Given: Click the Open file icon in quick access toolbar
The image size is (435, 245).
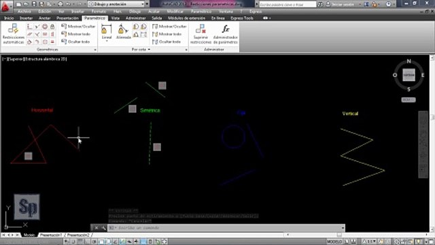Looking at the screenshot, I should click(x=26, y=4).
